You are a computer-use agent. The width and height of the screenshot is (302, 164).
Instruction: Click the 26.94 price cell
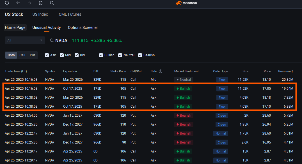(267, 124)
